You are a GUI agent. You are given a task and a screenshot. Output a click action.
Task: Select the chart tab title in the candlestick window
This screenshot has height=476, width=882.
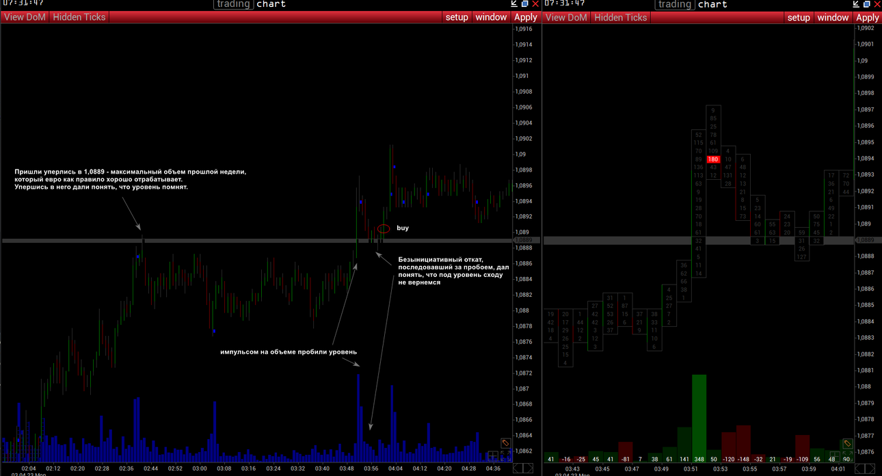pyautogui.click(x=271, y=4)
